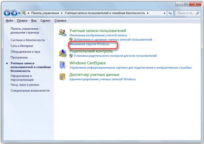This screenshot has height=144, width=204.
Task: Open the Файл menu
Action: coord(10,21)
